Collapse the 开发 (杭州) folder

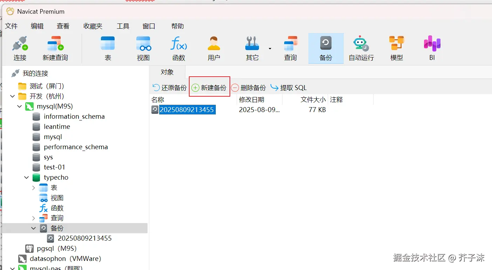click(13, 96)
